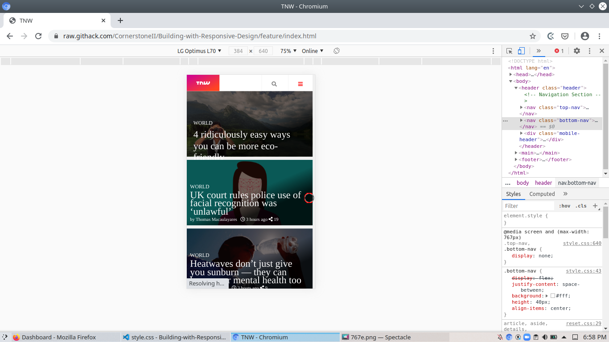The height and width of the screenshot is (342, 609).
Task: Expand the main element node
Action: [516, 153]
